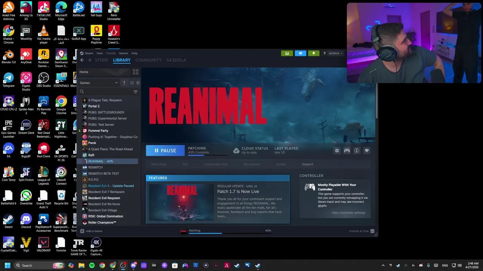Open Epic Games Launcher desktop icon
483x271 pixels.
[8, 129]
